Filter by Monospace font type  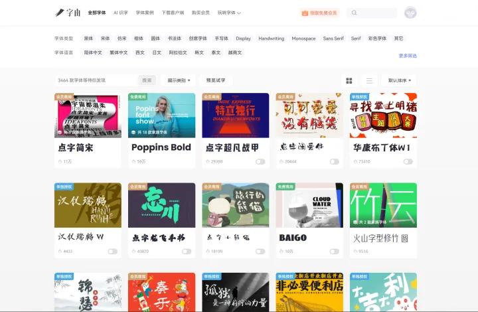click(x=303, y=39)
